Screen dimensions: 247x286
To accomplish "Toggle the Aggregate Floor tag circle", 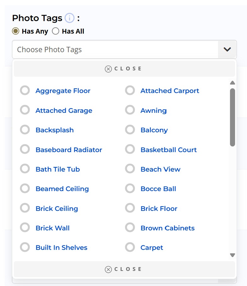I will point(25,91).
